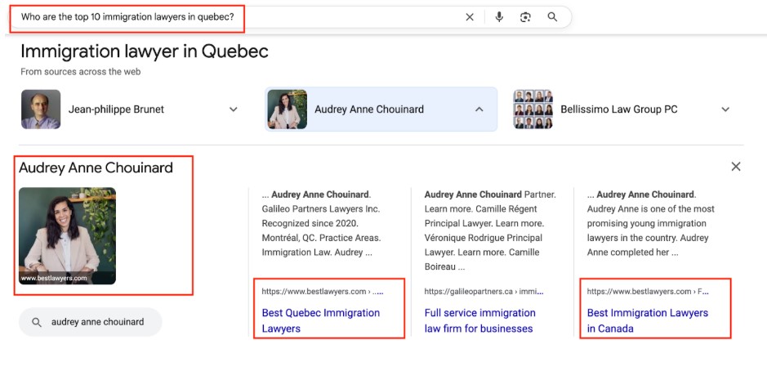This screenshot has width=767, height=371.
Task: Click the snippet about 'most promising young immigration lawyers'
Action: coord(650,224)
